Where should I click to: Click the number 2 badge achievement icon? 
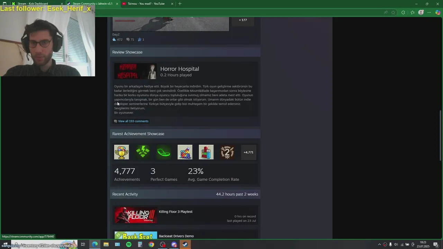point(227,152)
